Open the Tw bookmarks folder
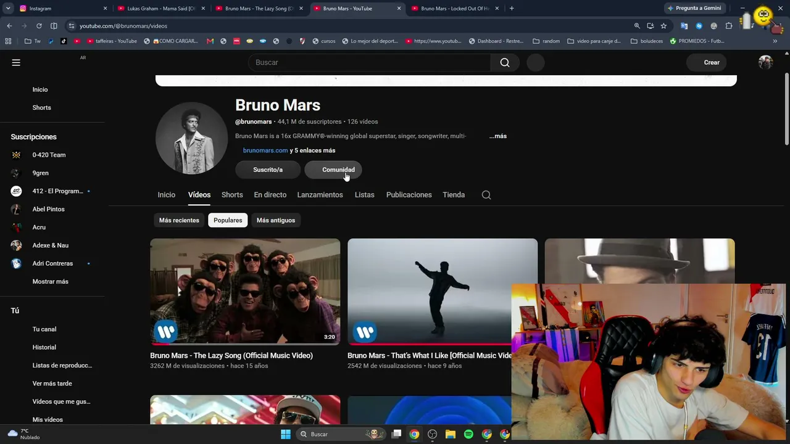Image resolution: width=790 pixels, height=444 pixels. (x=33, y=41)
